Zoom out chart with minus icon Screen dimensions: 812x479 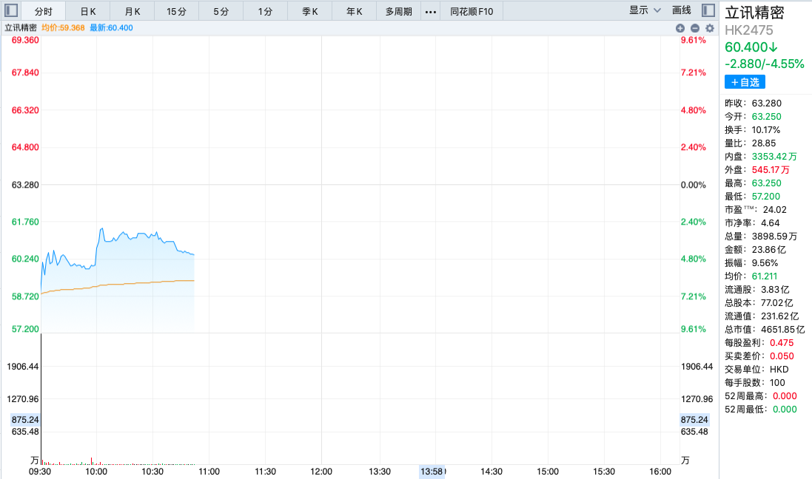pos(695,28)
